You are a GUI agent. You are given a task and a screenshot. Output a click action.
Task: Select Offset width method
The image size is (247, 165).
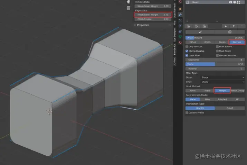point(193,42)
